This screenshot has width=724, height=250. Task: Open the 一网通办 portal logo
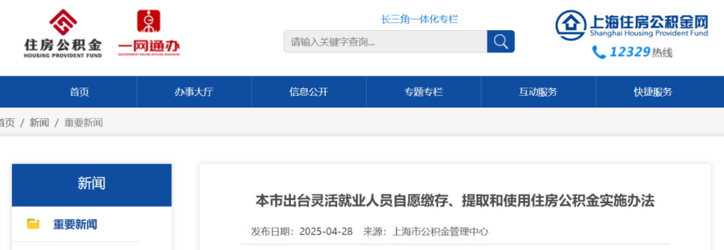coord(149,33)
